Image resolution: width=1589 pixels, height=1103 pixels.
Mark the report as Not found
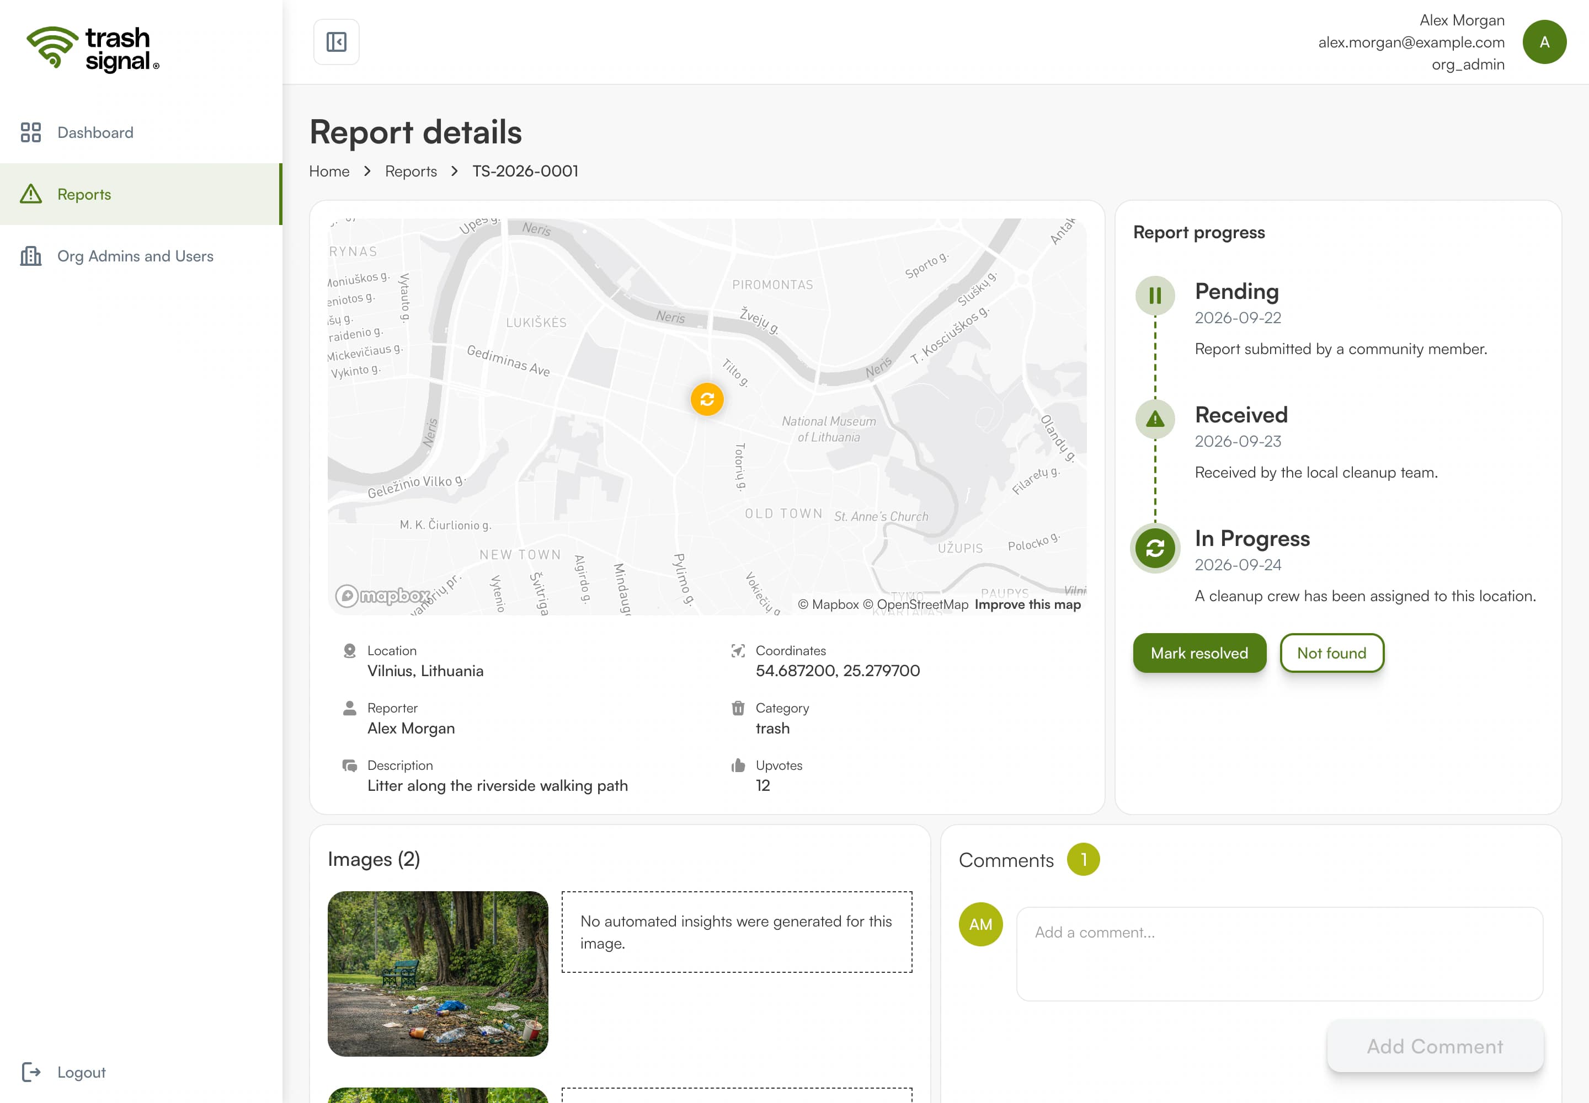point(1331,653)
